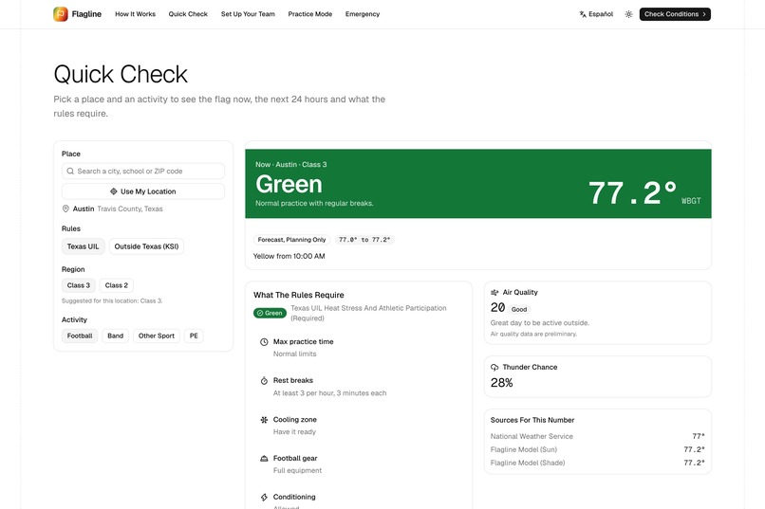765x509 pixels.
Task: Click the Quick Check page heading
Action: (121, 75)
